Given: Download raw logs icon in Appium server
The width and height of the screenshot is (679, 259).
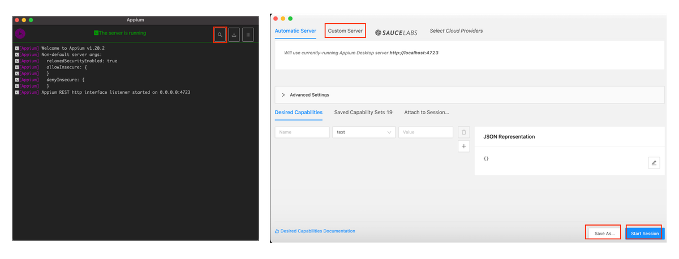Looking at the screenshot, I should pos(234,34).
